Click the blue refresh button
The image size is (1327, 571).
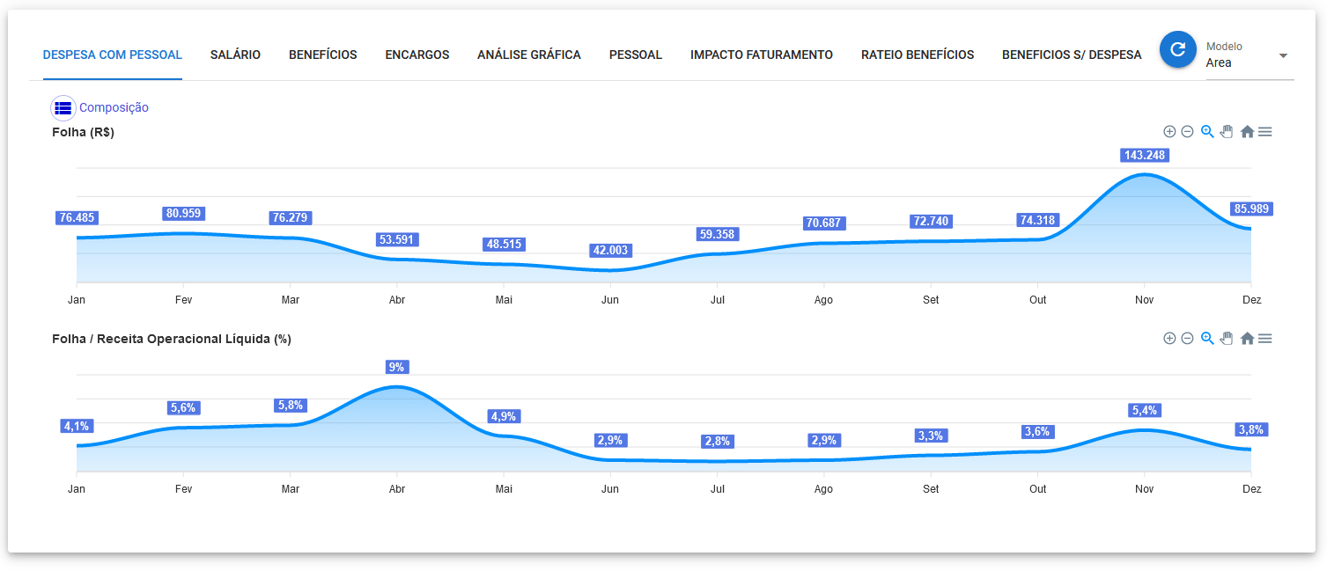pos(1177,49)
